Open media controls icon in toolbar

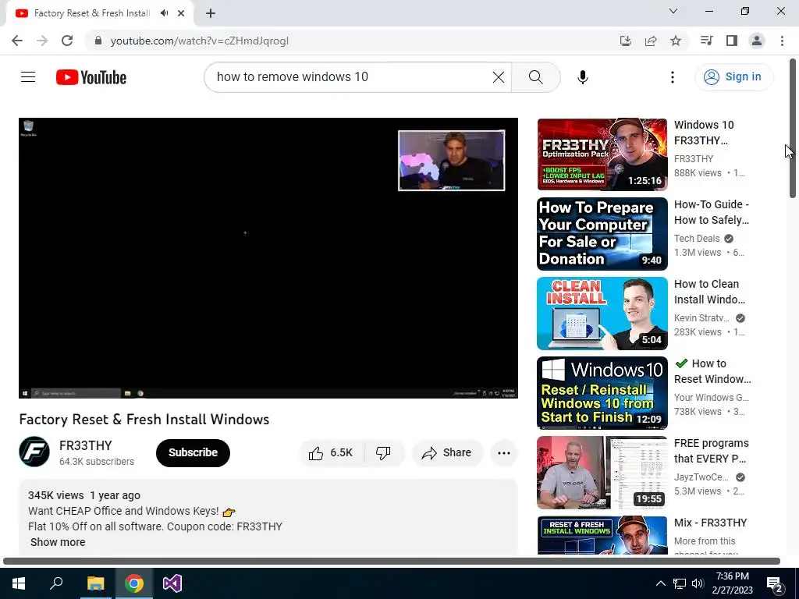(x=706, y=41)
